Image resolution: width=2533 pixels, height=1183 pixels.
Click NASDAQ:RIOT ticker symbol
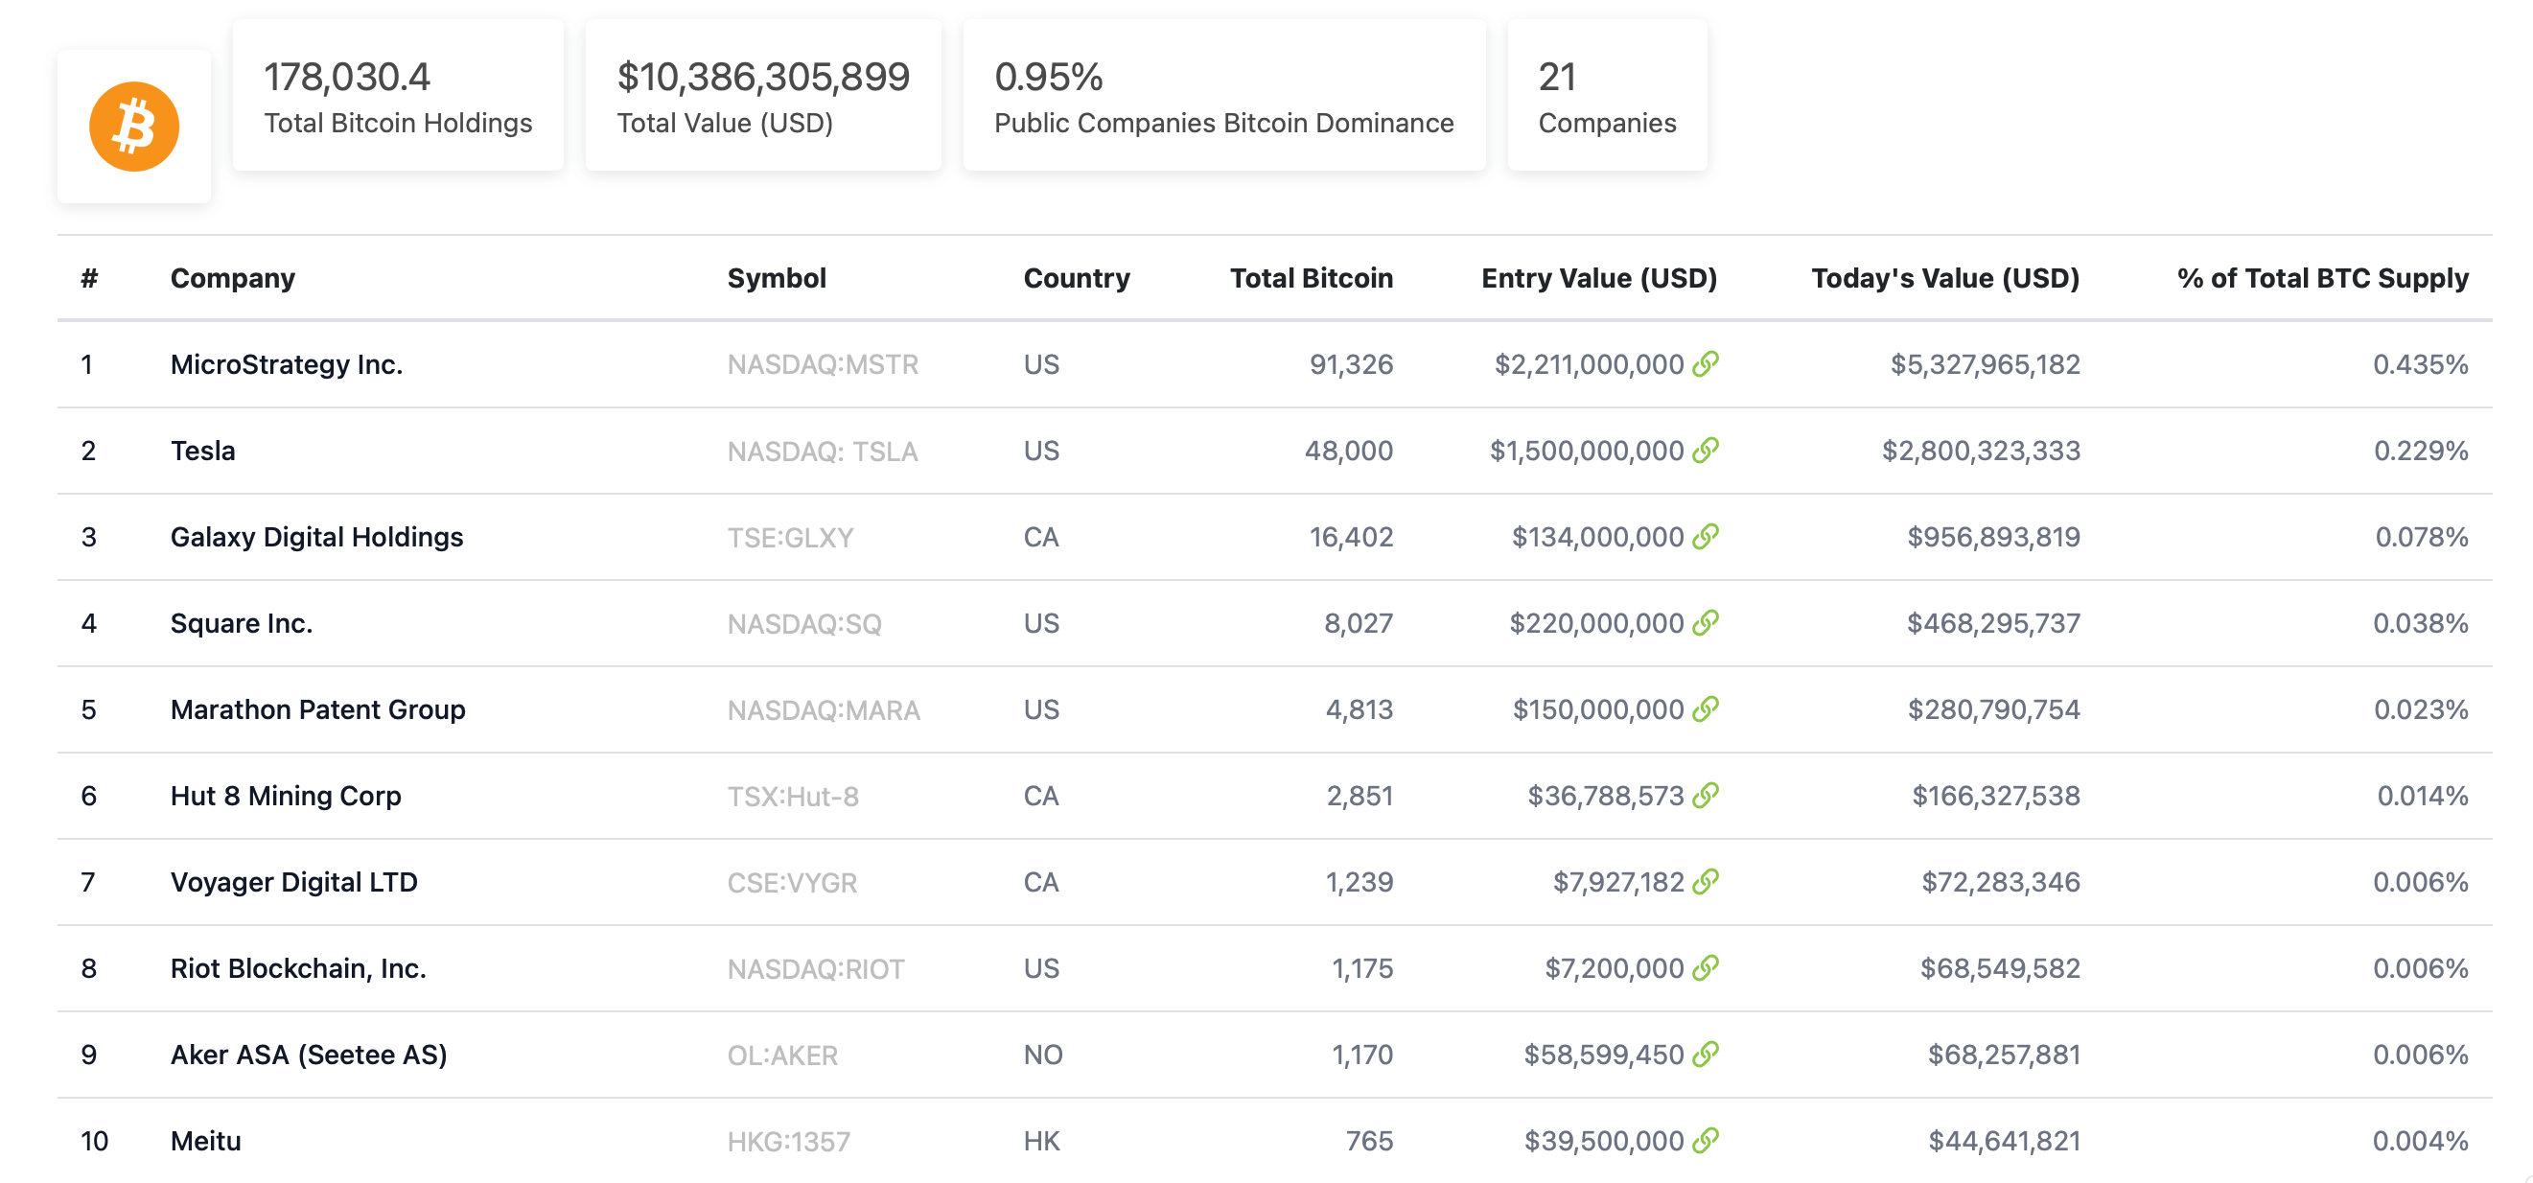[815, 969]
